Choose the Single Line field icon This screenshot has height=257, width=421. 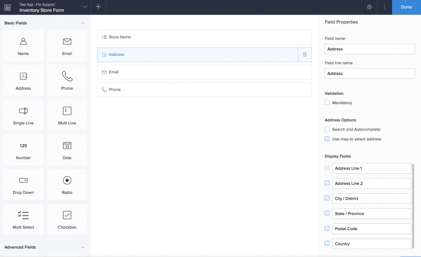23,111
